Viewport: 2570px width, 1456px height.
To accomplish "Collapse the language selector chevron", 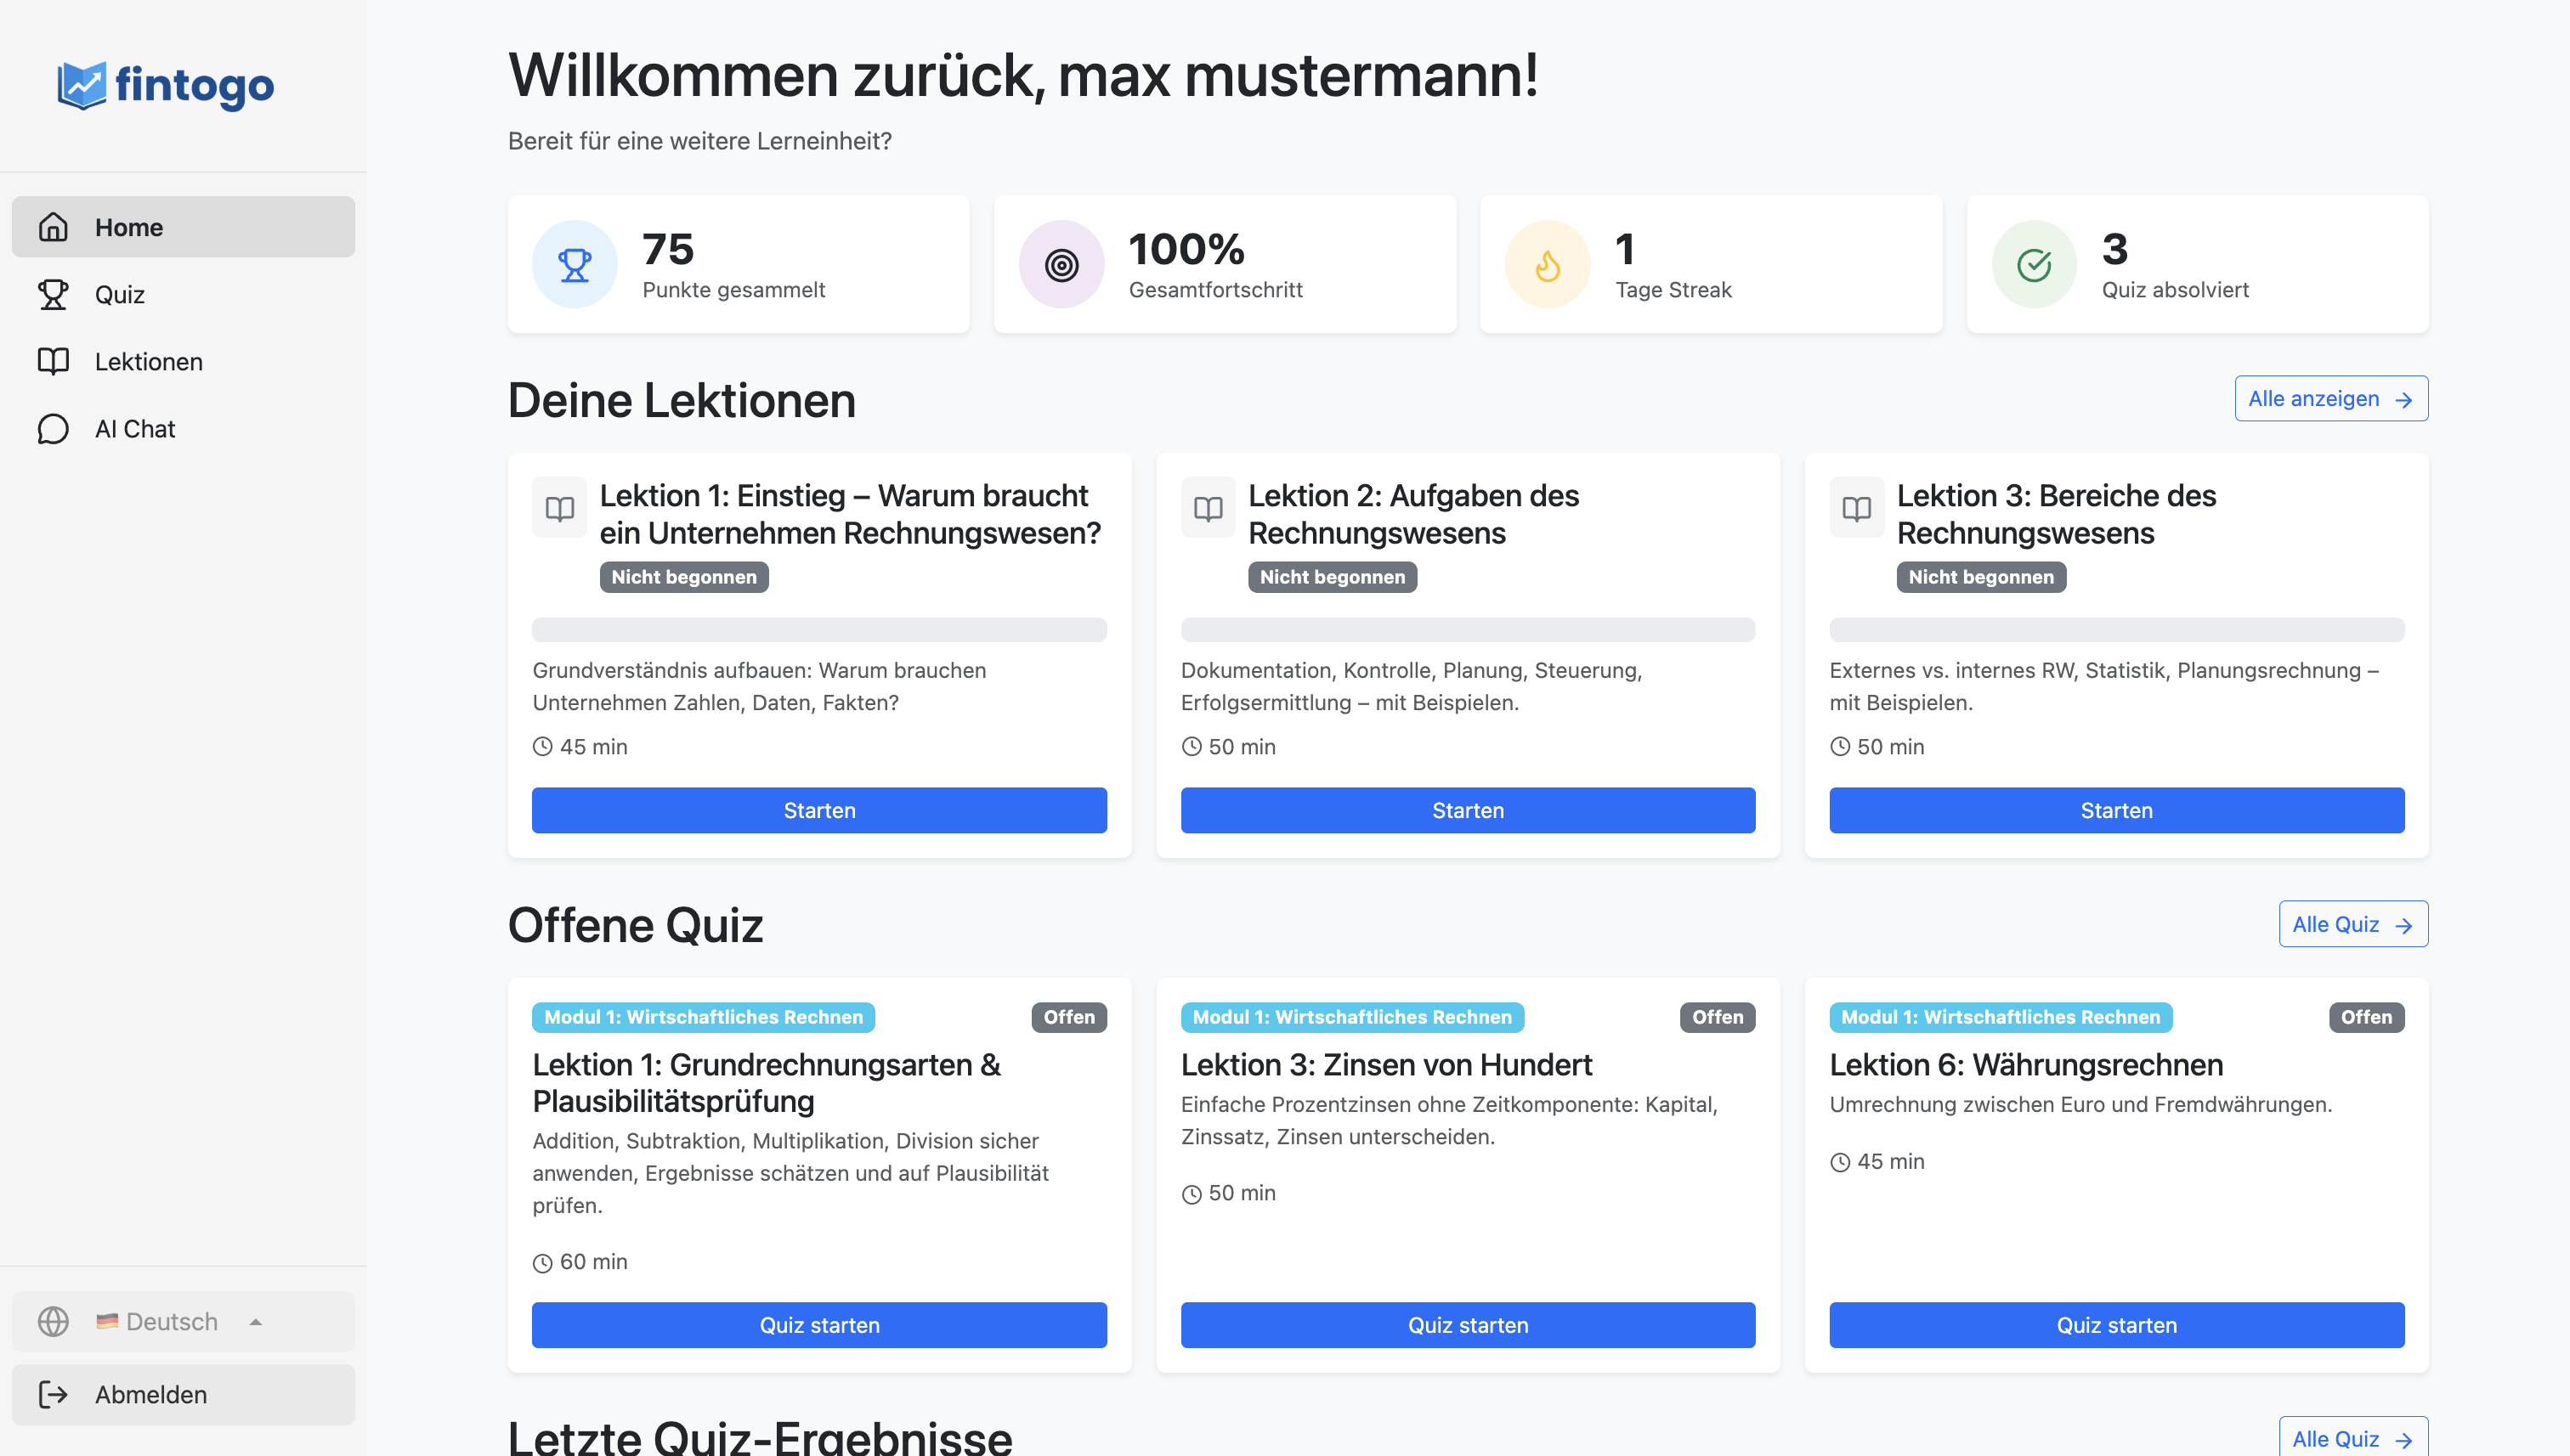I will (x=256, y=1321).
